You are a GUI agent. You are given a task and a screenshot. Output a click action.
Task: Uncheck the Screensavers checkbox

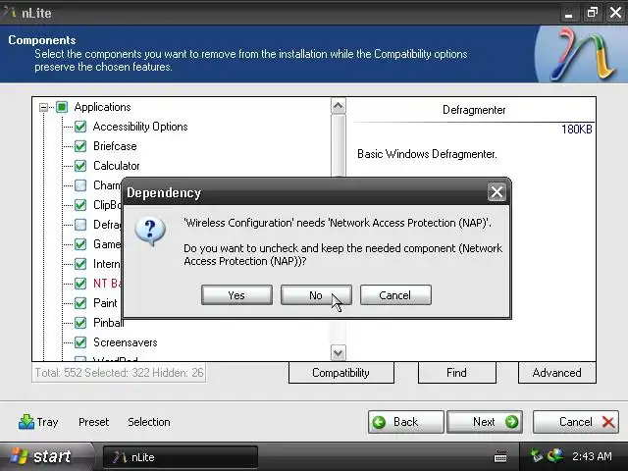(80, 342)
